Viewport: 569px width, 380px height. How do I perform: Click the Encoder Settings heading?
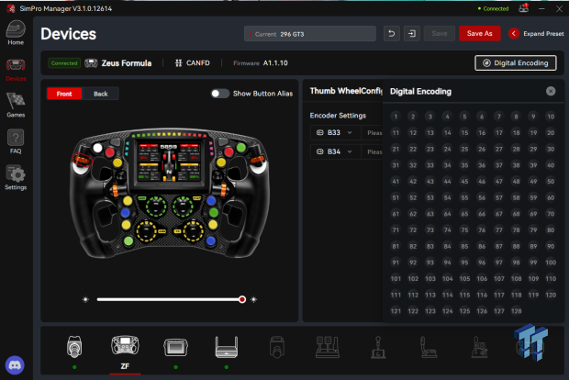click(338, 116)
